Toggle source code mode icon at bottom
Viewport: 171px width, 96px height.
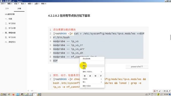point(32,91)
